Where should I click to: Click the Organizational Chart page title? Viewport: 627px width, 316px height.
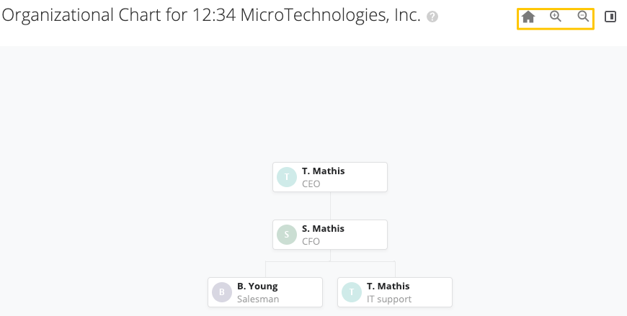211,16
